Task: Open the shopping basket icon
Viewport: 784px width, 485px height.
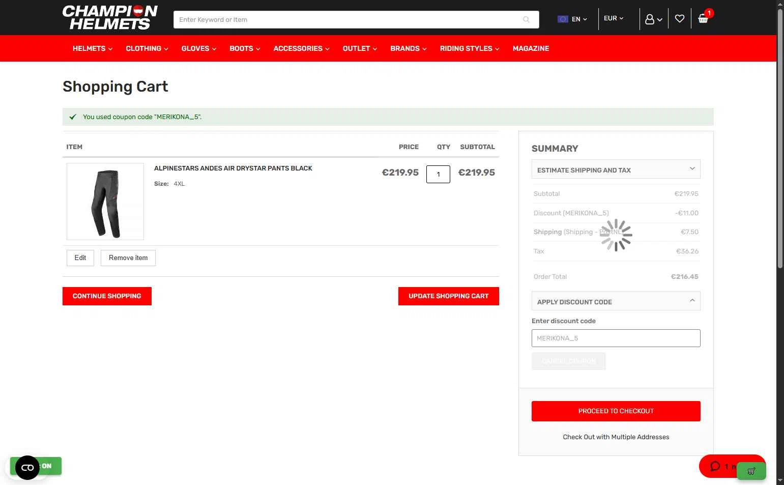Action: tap(703, 19)
